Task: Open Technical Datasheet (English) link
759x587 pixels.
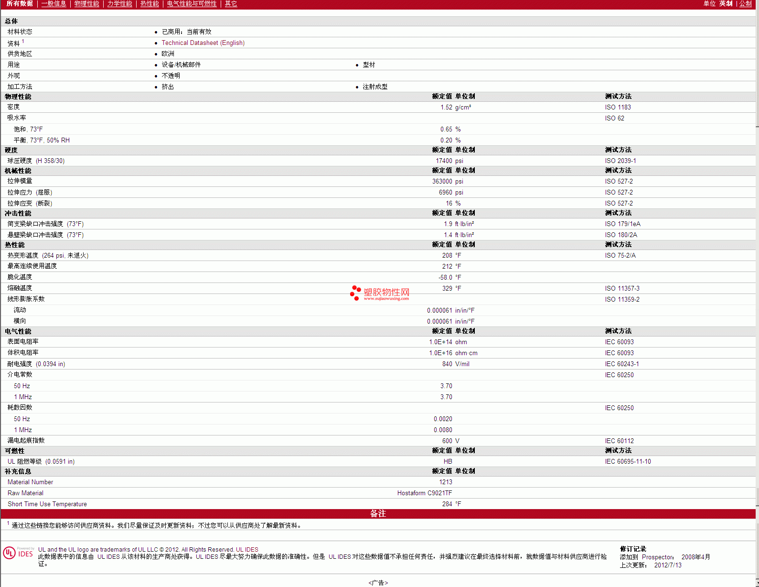Action: click(203, 43)
